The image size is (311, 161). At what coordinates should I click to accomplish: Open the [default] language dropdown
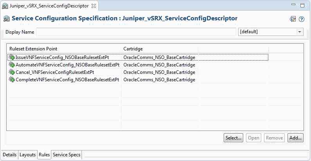pyautogui.click(x=300, y=32)
